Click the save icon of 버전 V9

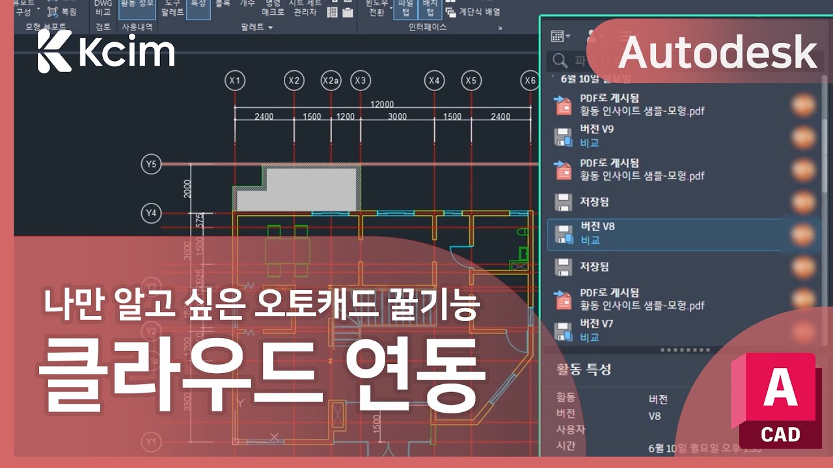pyautogui.click(x=562, y=136)
